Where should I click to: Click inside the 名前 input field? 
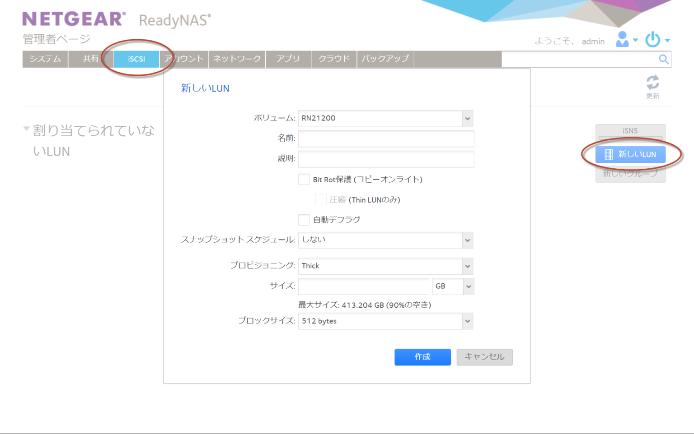385,139
